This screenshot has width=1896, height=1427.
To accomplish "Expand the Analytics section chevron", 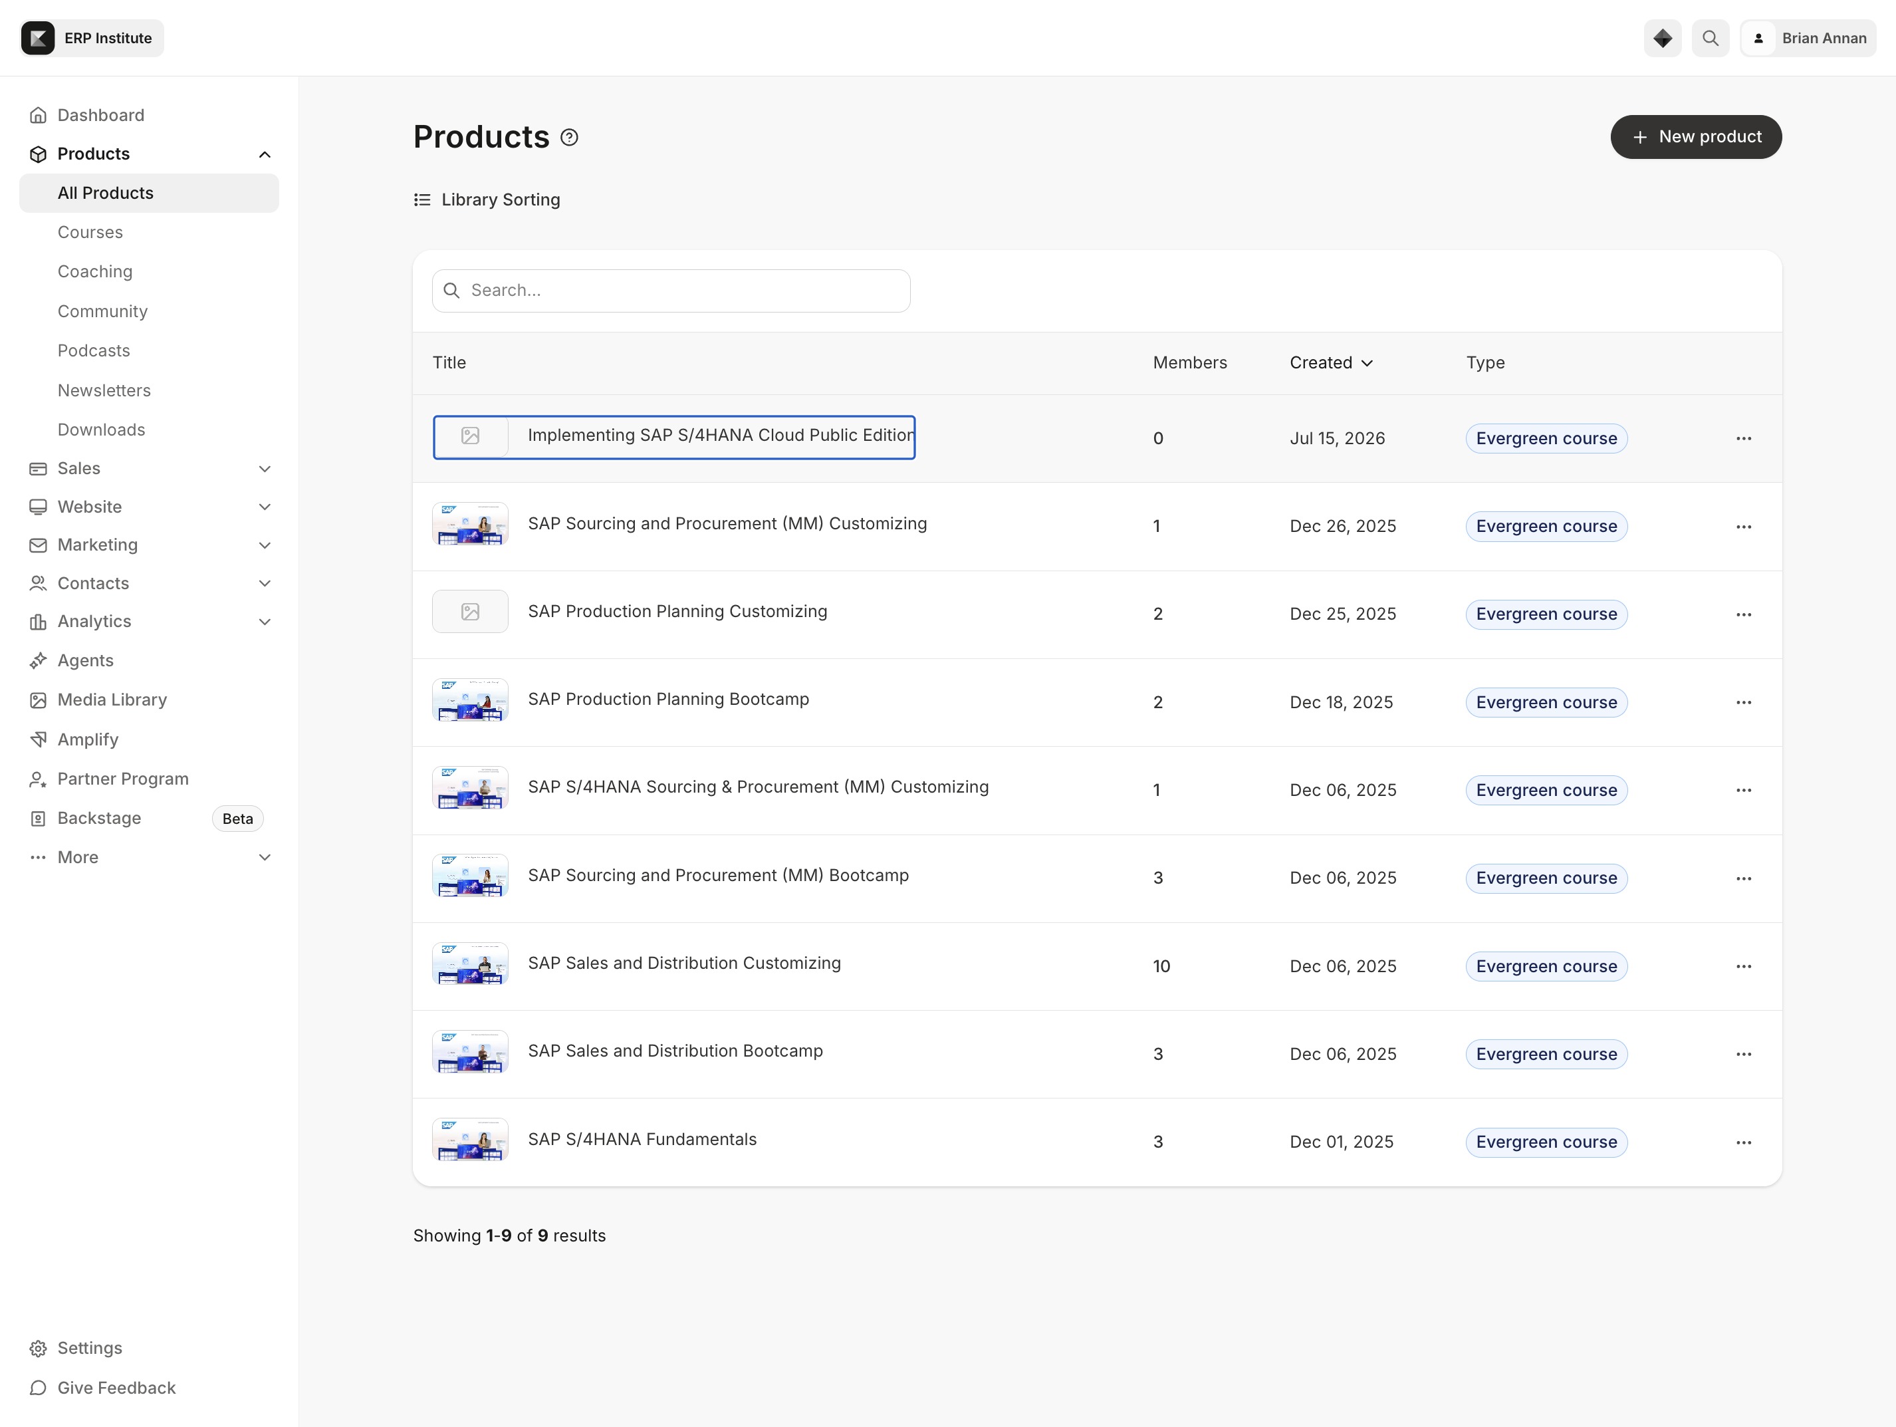I will pos(265,622).
